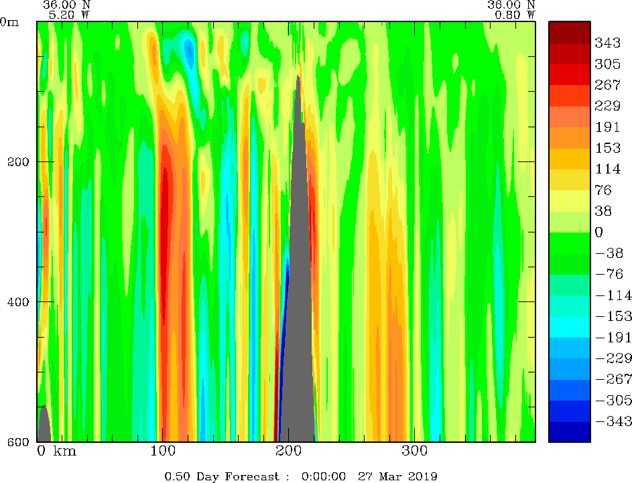This screenshot has width=632, height=483.
Task: Click the left 36.00 N coordinate label
Action: point(66,5)
